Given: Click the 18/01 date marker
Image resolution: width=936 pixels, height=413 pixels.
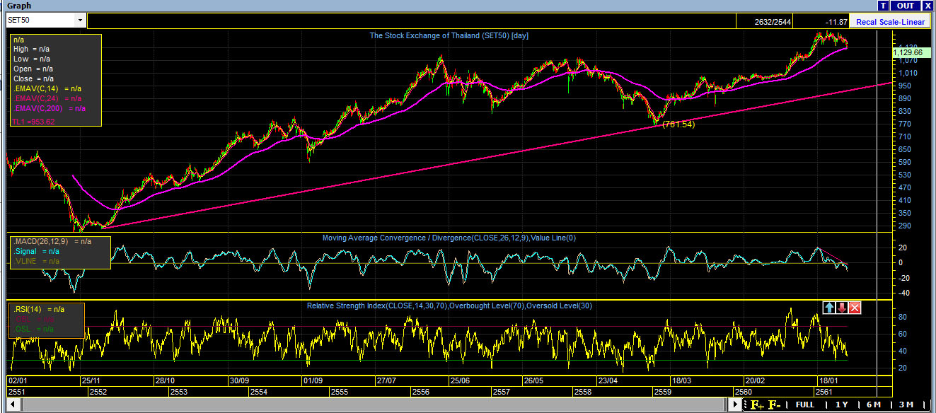Looking at the screenshot, I should click(x=829, y=380).
